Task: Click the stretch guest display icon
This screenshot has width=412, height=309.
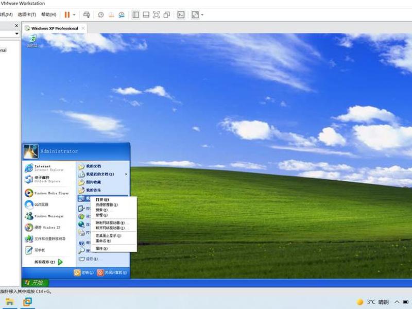Action: tap(195, 15)
